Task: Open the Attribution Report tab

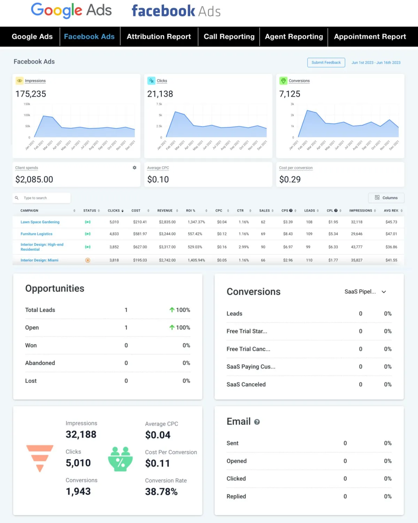Action: (x=159, y=37)
